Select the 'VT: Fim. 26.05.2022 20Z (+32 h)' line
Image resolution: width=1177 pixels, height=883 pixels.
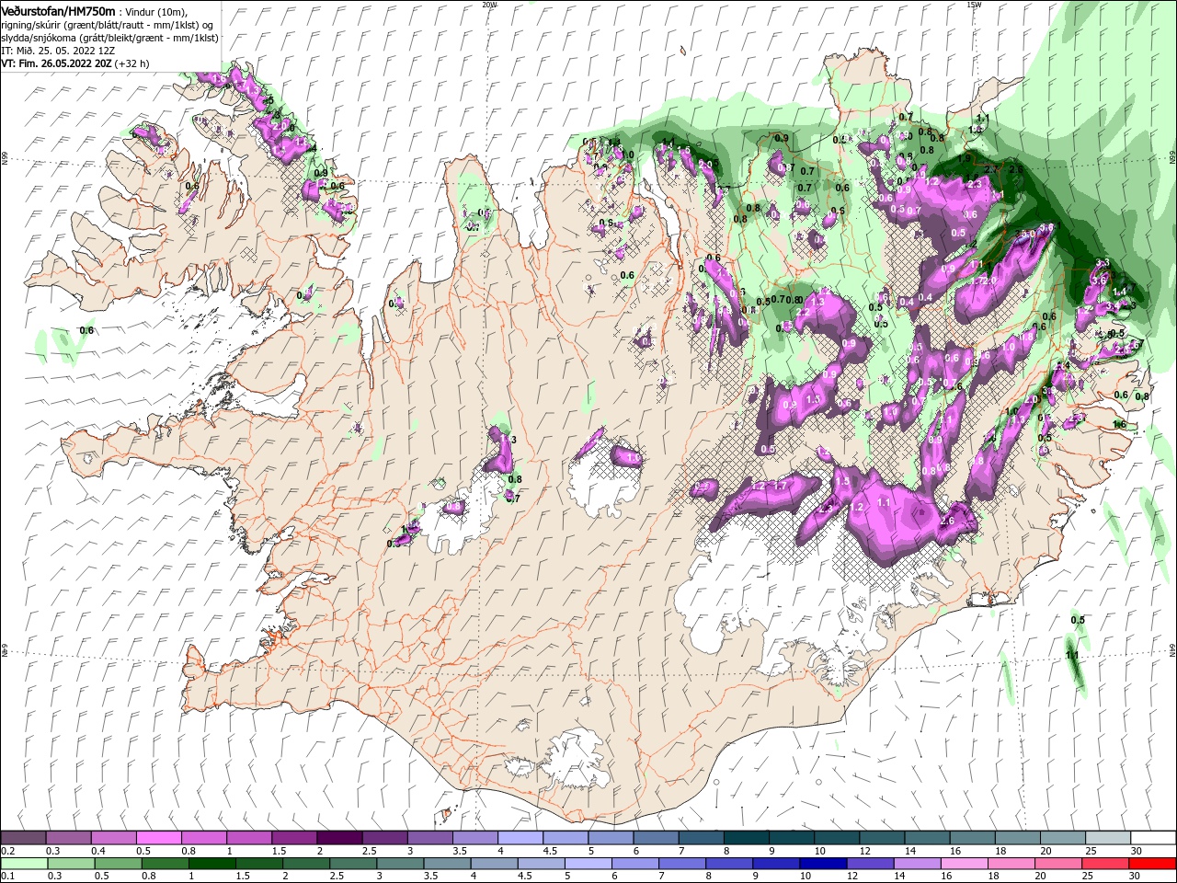(74, 63)
